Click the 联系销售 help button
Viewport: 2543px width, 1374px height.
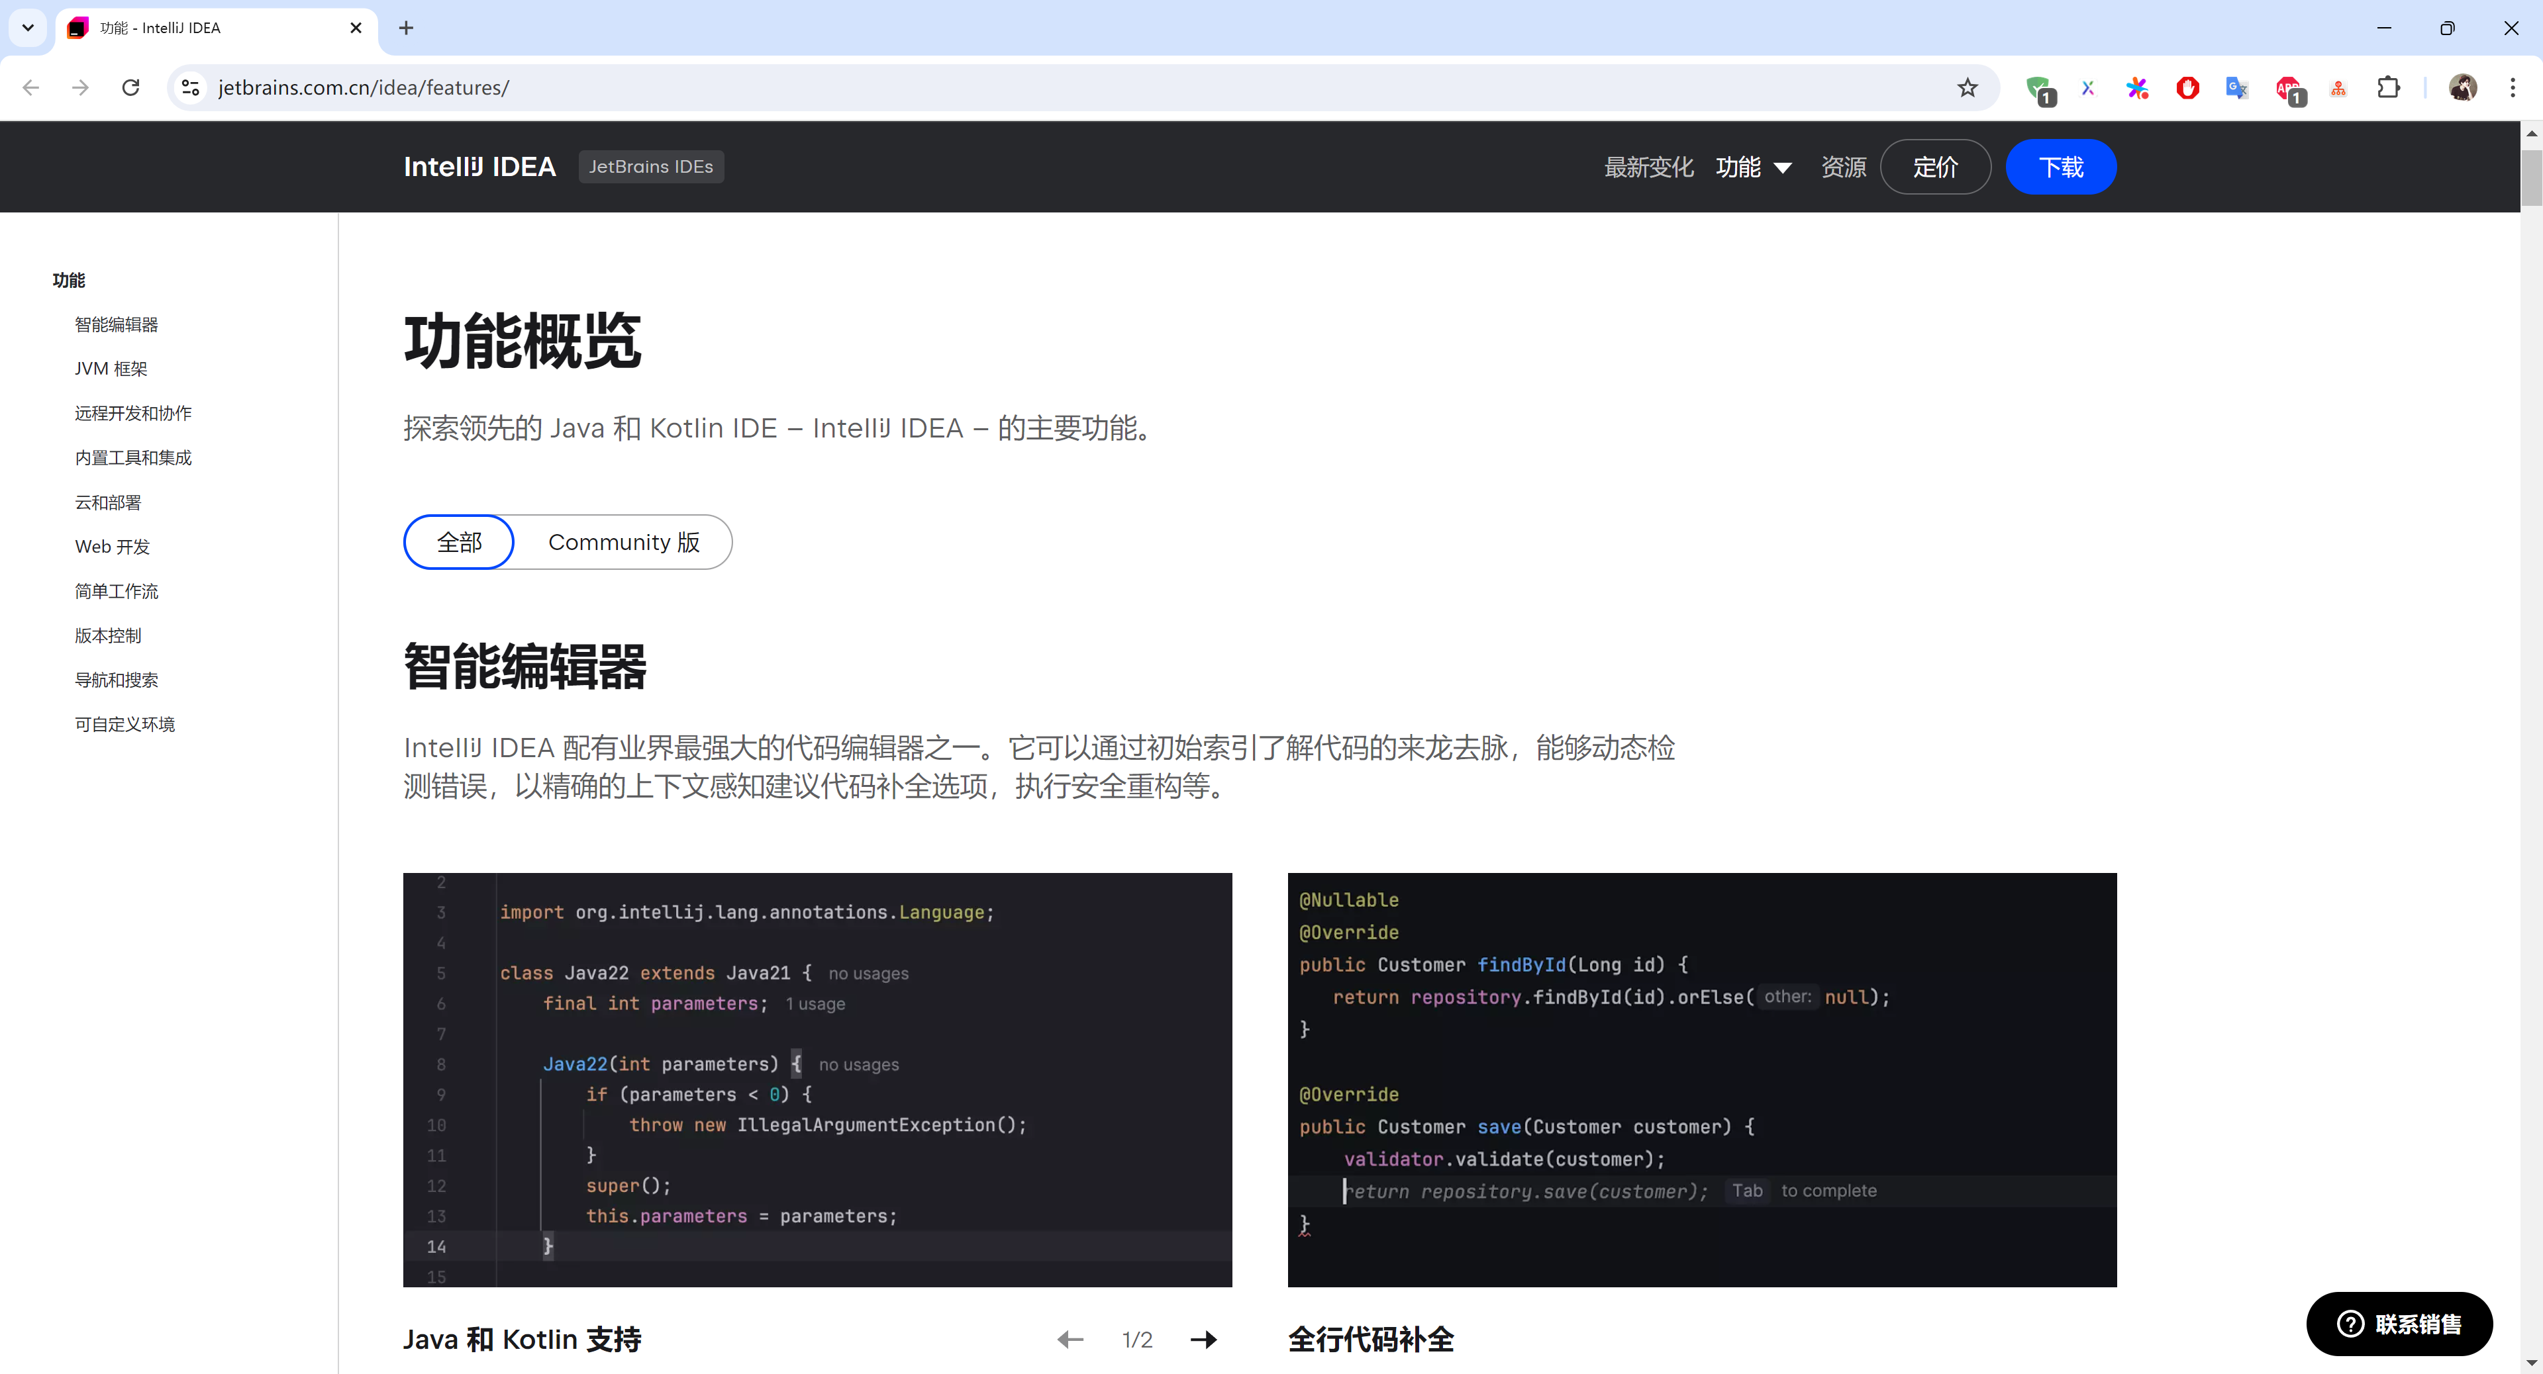[x=2399, y=1324]
